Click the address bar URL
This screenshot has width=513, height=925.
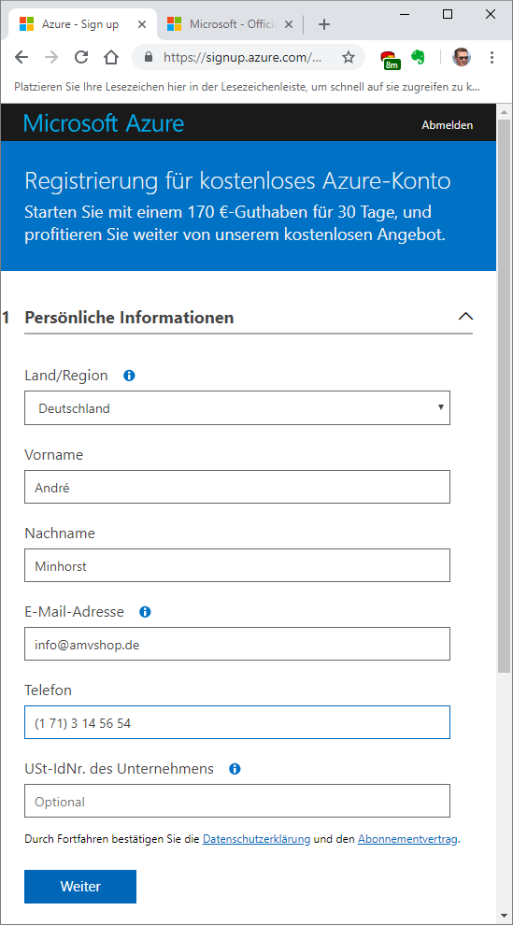pyautogui.click(x=243, y=57)
